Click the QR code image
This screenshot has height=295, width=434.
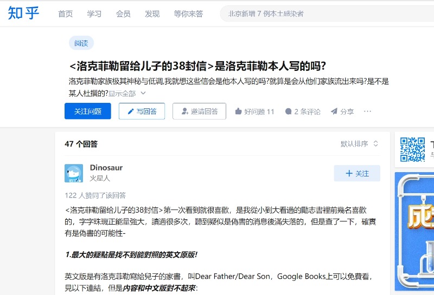[412, 149]
